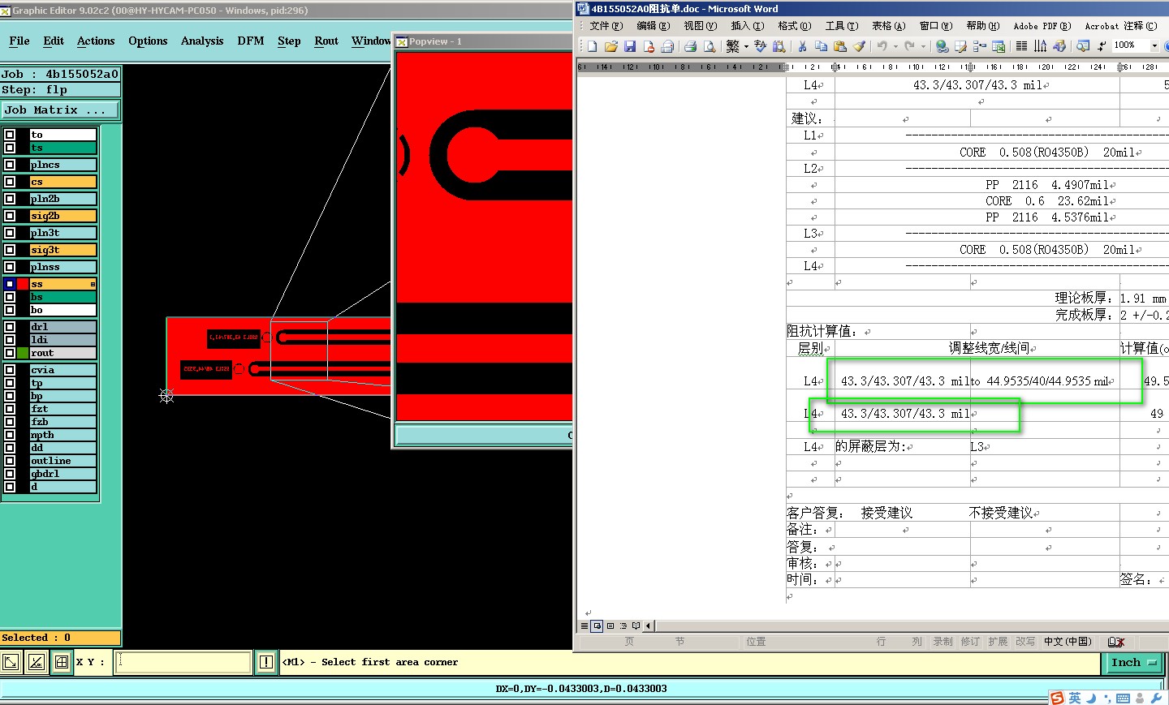The height and width of the screenshot is (705, 1169).
Task: Open the soft keyboard icon in IME bar
Action: pos(1124,698)
